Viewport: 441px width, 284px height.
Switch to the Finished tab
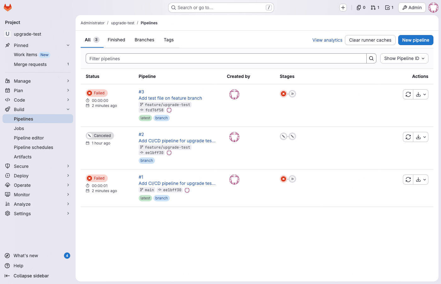tap(116, 40)
